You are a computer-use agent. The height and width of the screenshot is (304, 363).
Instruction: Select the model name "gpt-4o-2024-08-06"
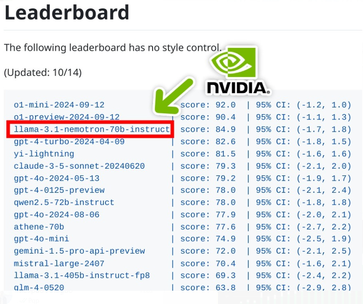tap(57, 215)
